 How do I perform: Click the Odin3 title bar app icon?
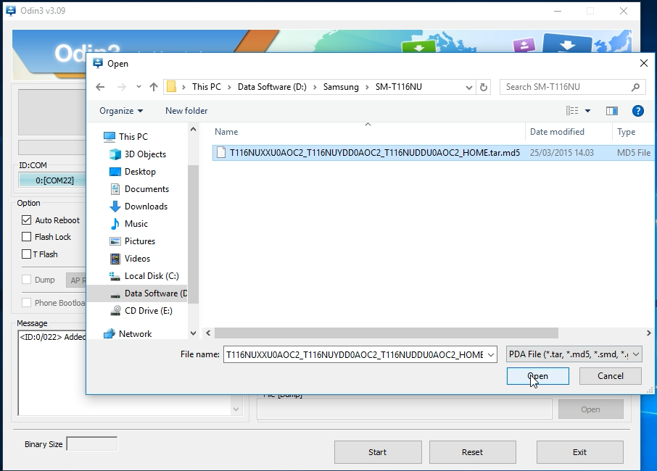11,10
